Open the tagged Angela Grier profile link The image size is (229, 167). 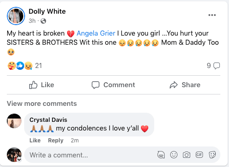coord(96,33)
